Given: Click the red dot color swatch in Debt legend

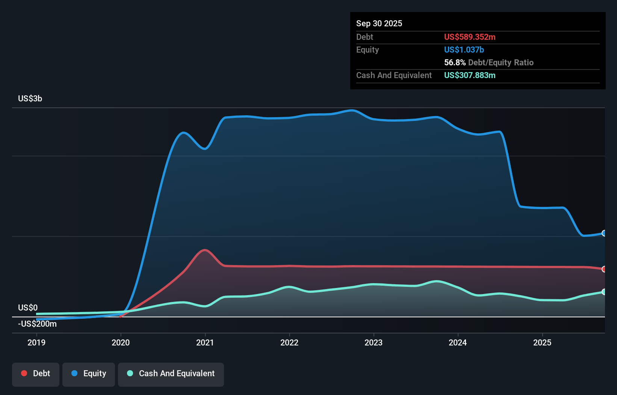Looking at the screenshot, I should tap(23, 374).
